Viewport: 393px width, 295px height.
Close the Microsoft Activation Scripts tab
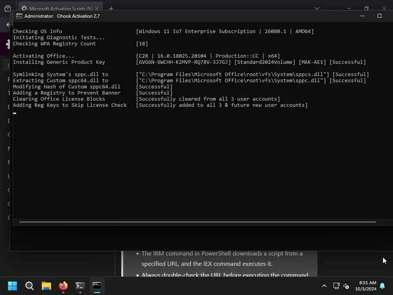(97, 8)
